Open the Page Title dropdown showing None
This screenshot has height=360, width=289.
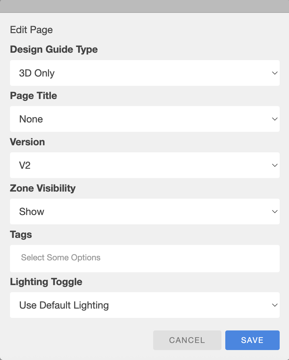(144, 119)
